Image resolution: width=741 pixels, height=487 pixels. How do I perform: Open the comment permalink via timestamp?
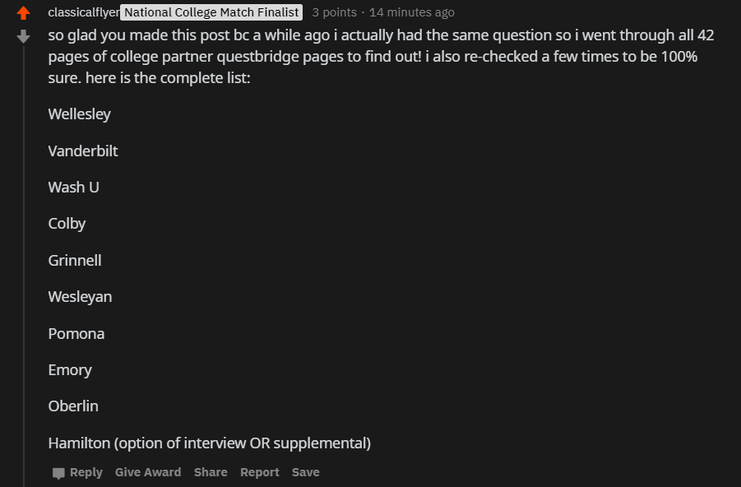pyautogui.click(x=411, y=12)
